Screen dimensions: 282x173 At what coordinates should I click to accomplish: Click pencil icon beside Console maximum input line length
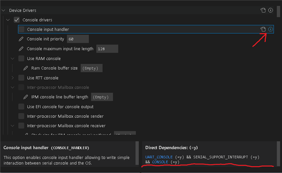21,49
